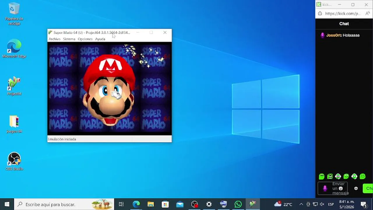Pick the fourth green laughing emote
The image size is (373, 210).
346,176
